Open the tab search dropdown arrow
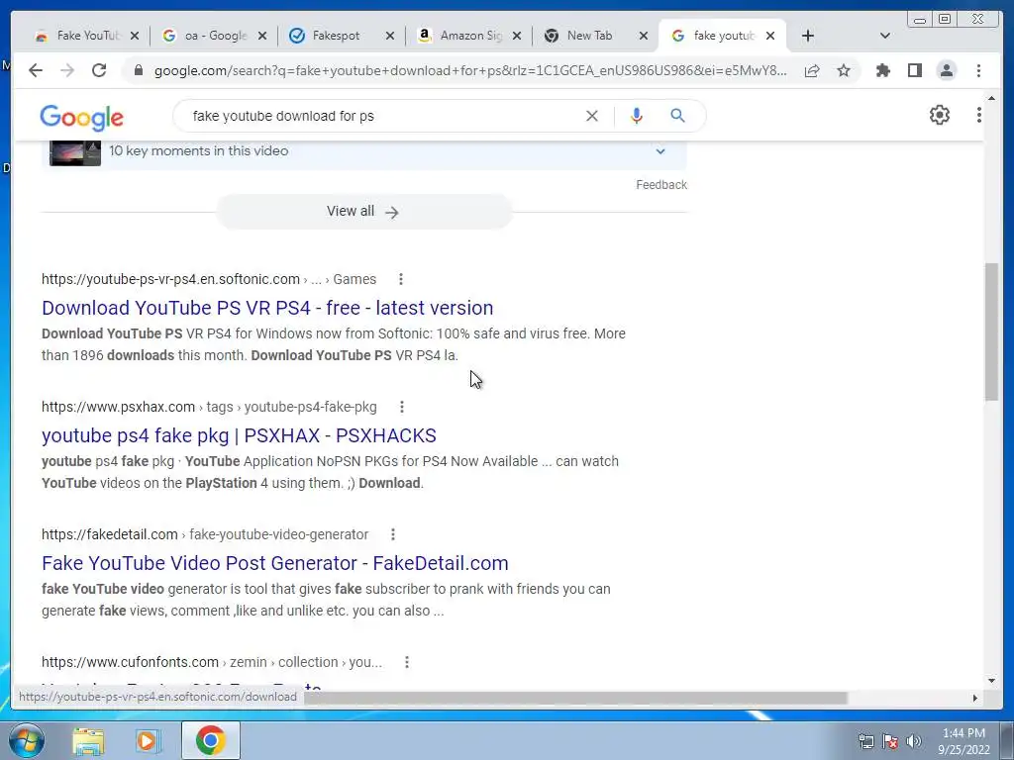This screenshot has width=1014, height=760. click(885, 36)
